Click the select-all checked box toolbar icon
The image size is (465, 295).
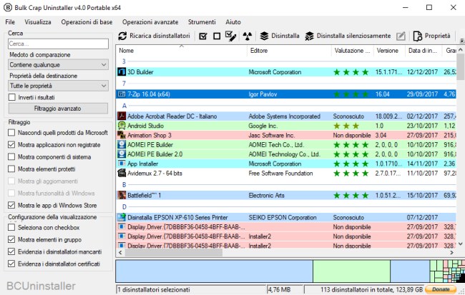pos(203,36)
